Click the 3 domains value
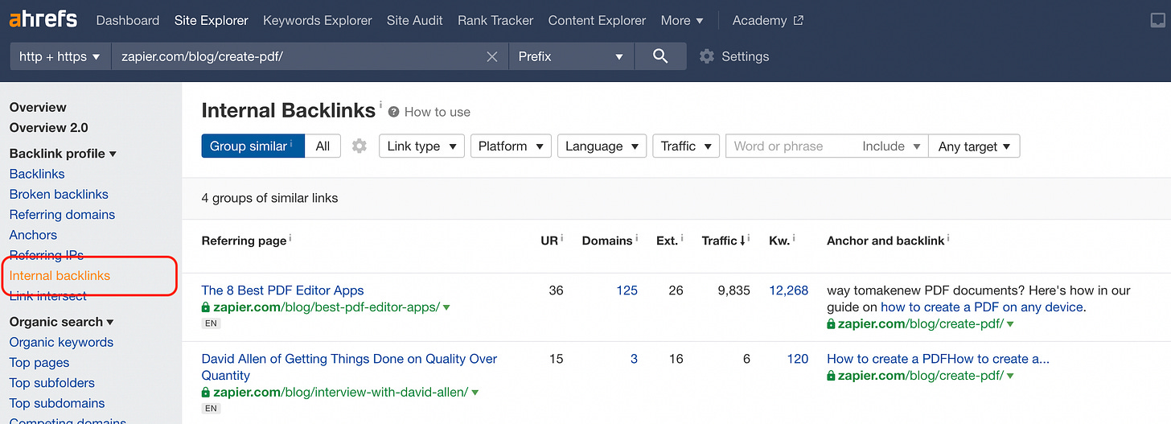This screenshot has width=1171, height=424. pos(634,359)
